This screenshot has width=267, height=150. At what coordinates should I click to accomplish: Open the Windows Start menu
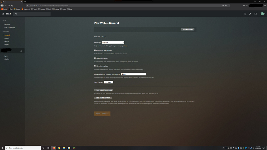click(x=2, y=148)
